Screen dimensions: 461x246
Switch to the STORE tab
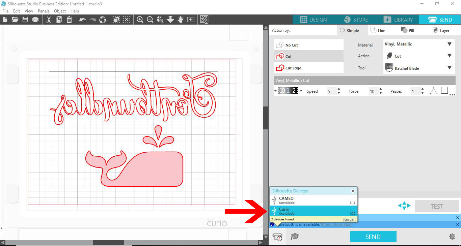356,20
